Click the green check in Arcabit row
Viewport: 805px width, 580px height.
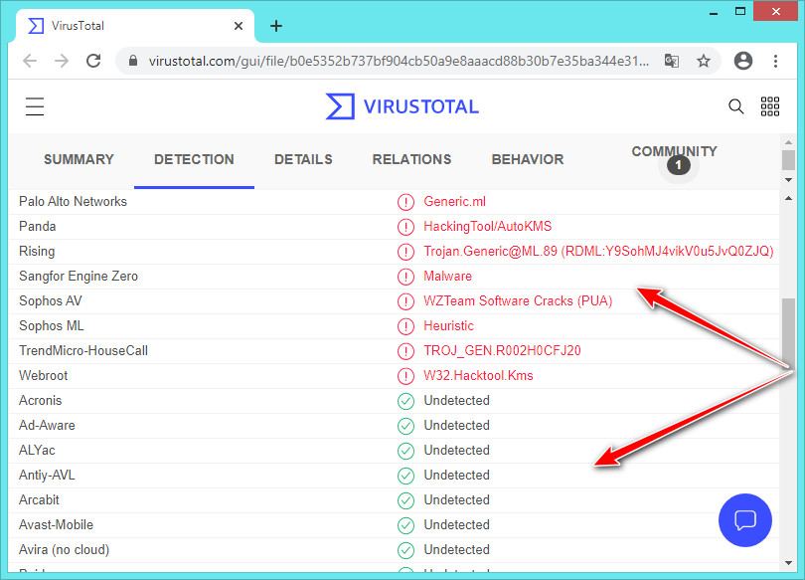point(405,500)
